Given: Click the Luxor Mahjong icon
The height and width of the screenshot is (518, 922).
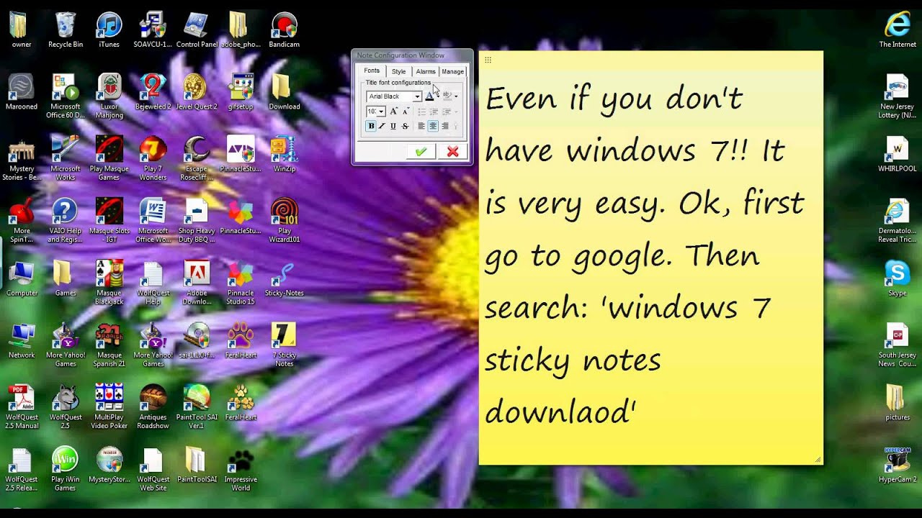Looking at the screenshot, I should (109, 96).
